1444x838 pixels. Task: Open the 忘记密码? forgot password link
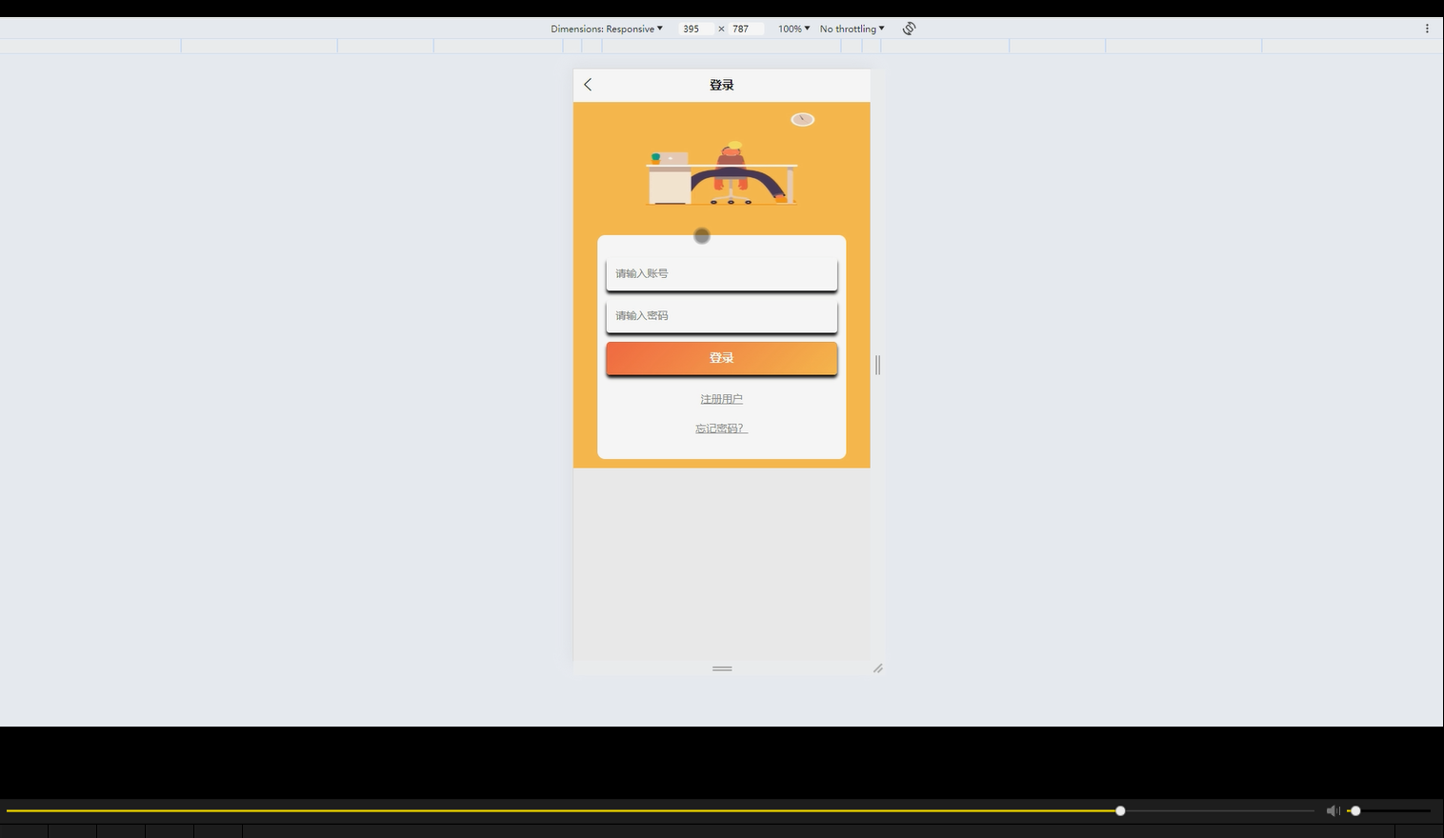[x=721, y=429]
